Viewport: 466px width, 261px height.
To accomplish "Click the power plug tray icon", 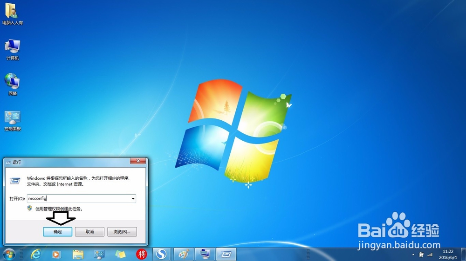I will pyautogui.click(x=421, y=254).
